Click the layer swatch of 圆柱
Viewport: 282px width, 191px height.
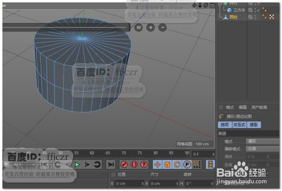click(250, 17)
